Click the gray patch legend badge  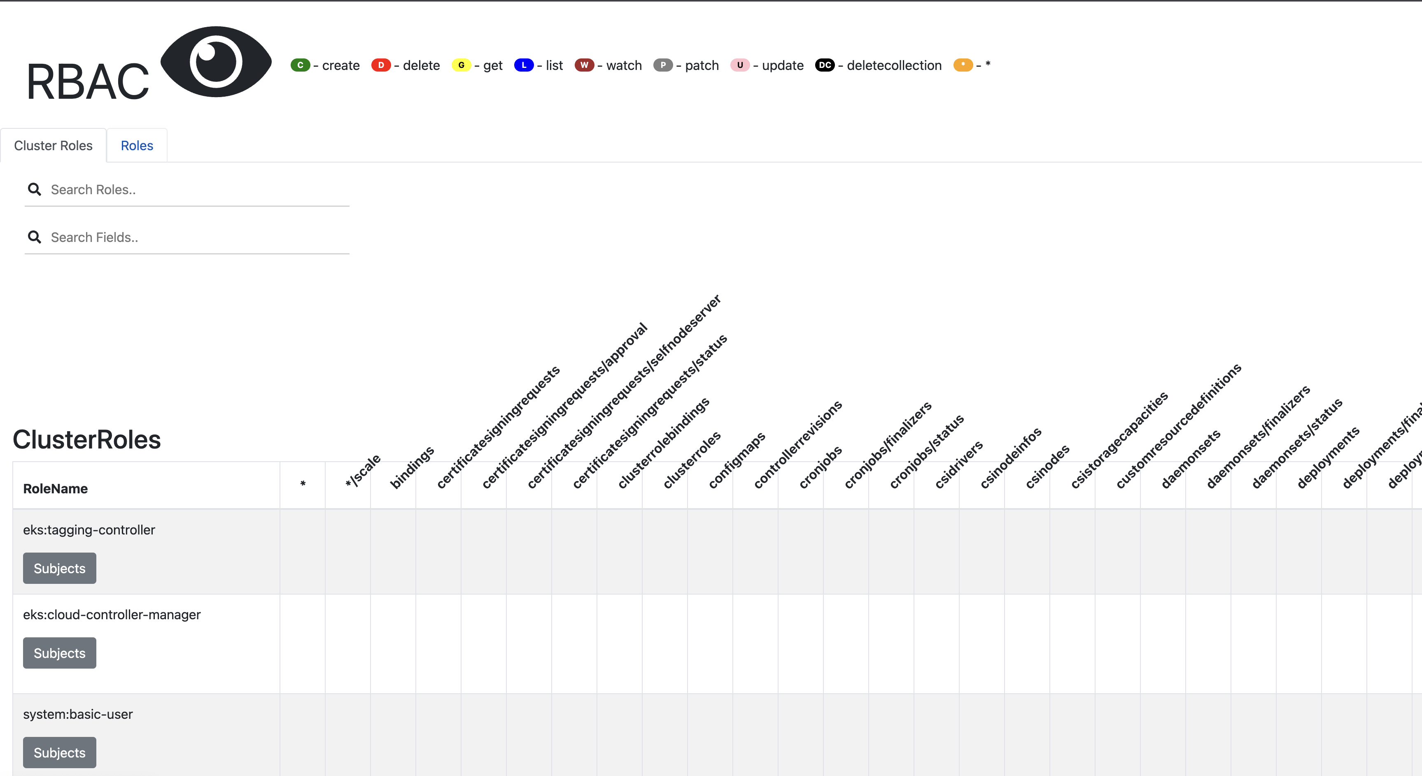pyautogui.click(x=663, y=65)
